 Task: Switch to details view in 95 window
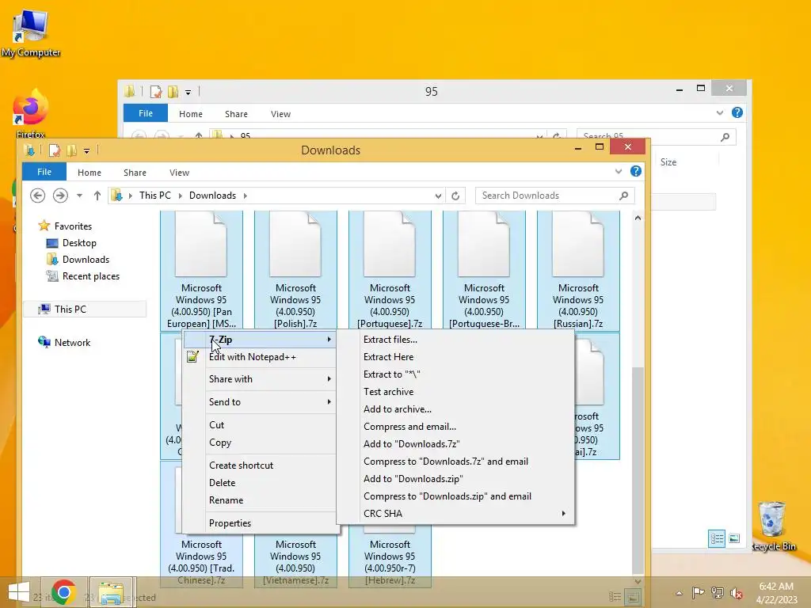pos(716,538)
